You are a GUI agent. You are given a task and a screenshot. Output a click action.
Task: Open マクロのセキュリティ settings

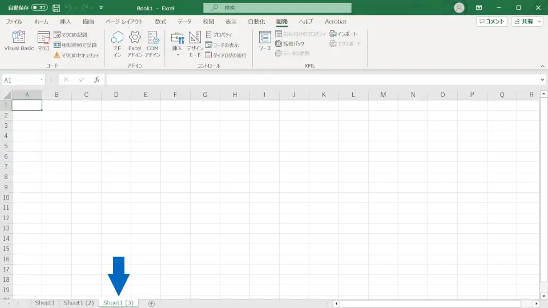[x=76, y=55]
